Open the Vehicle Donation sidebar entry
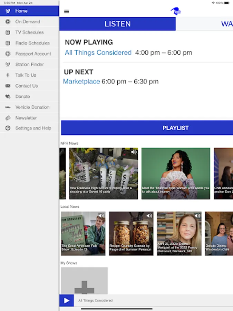Image resolution: width=233 pixels, height=311 pixels. [x=30, y=107]
